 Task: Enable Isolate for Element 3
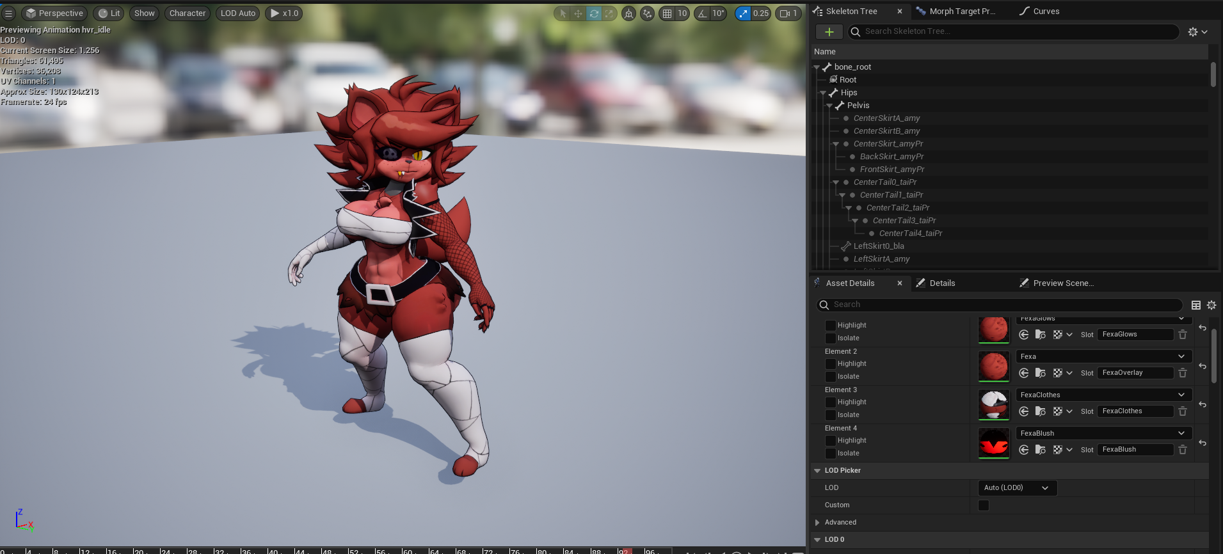[831, 415]
